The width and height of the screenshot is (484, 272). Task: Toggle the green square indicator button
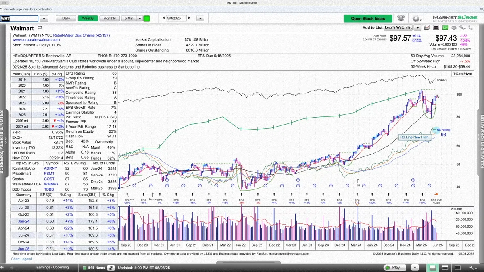point(147,19)
